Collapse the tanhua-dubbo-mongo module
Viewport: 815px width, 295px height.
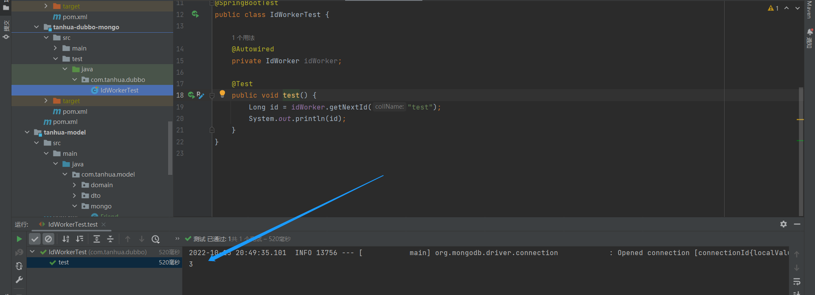point(37,27)
